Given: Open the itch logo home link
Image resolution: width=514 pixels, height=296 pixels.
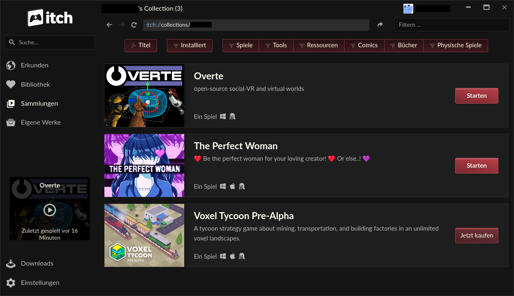Looking at the screenshot, I should pos(50,18).
